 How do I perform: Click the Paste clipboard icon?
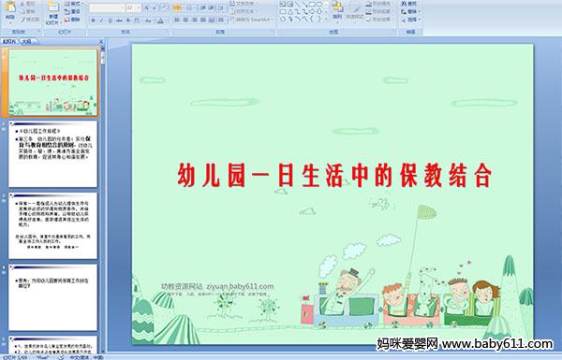(10, 7)
